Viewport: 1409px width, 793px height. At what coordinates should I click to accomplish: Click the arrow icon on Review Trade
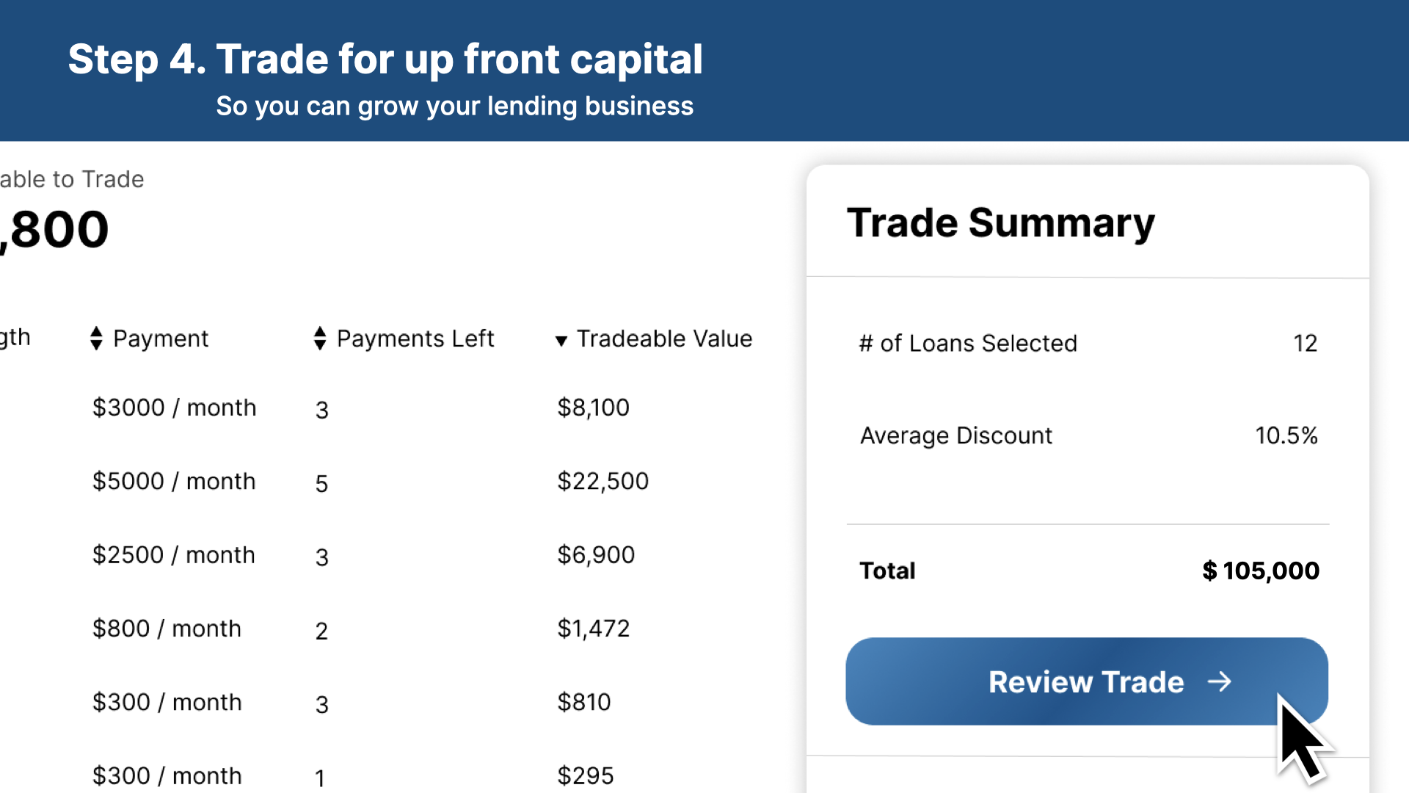1220,682
